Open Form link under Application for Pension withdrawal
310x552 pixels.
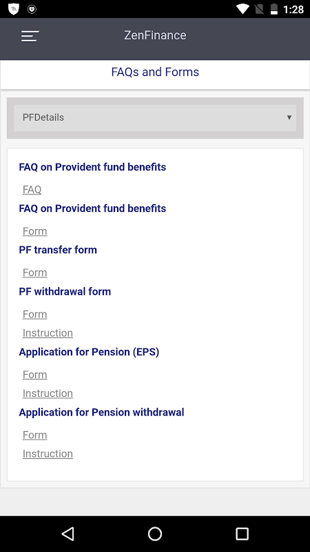[35, 435]
